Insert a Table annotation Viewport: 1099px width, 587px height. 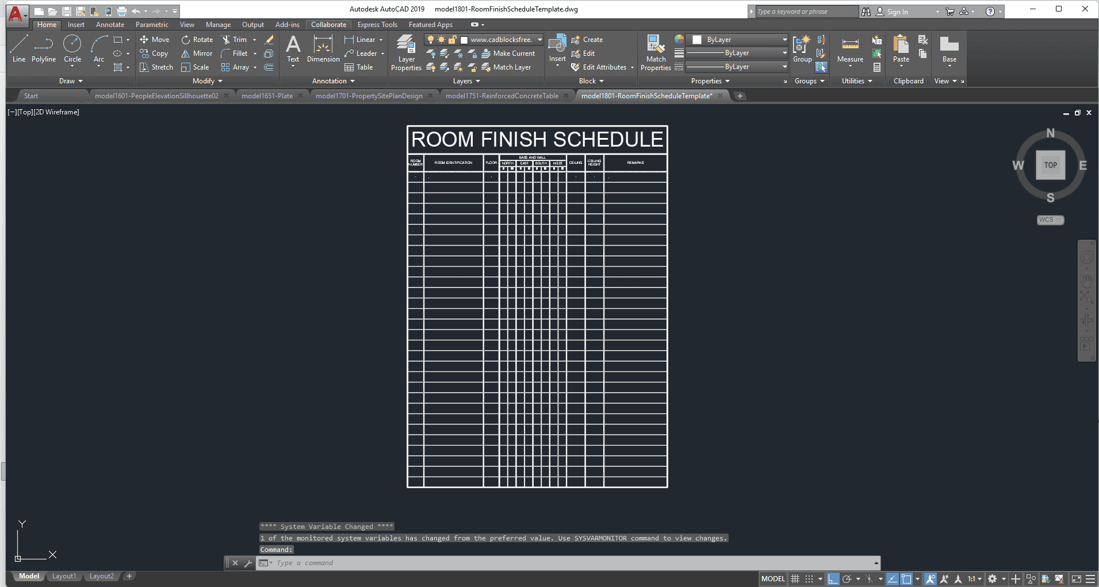pyautogui.click(x=358, y=67)
